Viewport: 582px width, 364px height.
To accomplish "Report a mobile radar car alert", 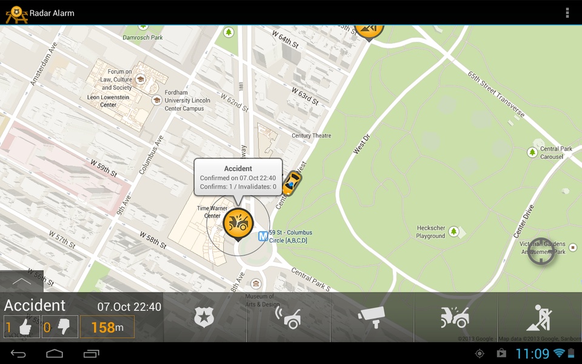I will tap(289, 317).
